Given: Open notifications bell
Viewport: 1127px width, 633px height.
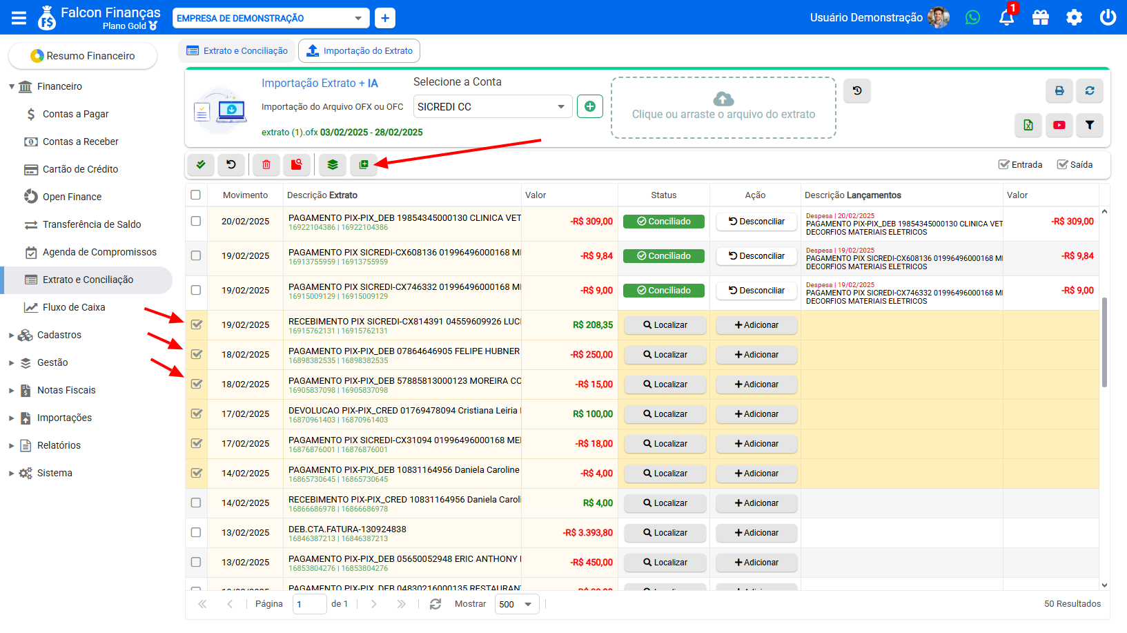Looking at the screenshot, I should [x=1007, y=17].
